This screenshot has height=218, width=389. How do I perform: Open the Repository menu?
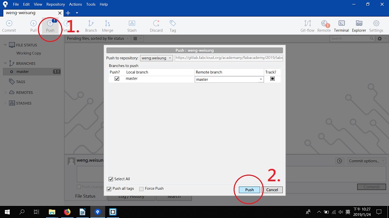56,4
